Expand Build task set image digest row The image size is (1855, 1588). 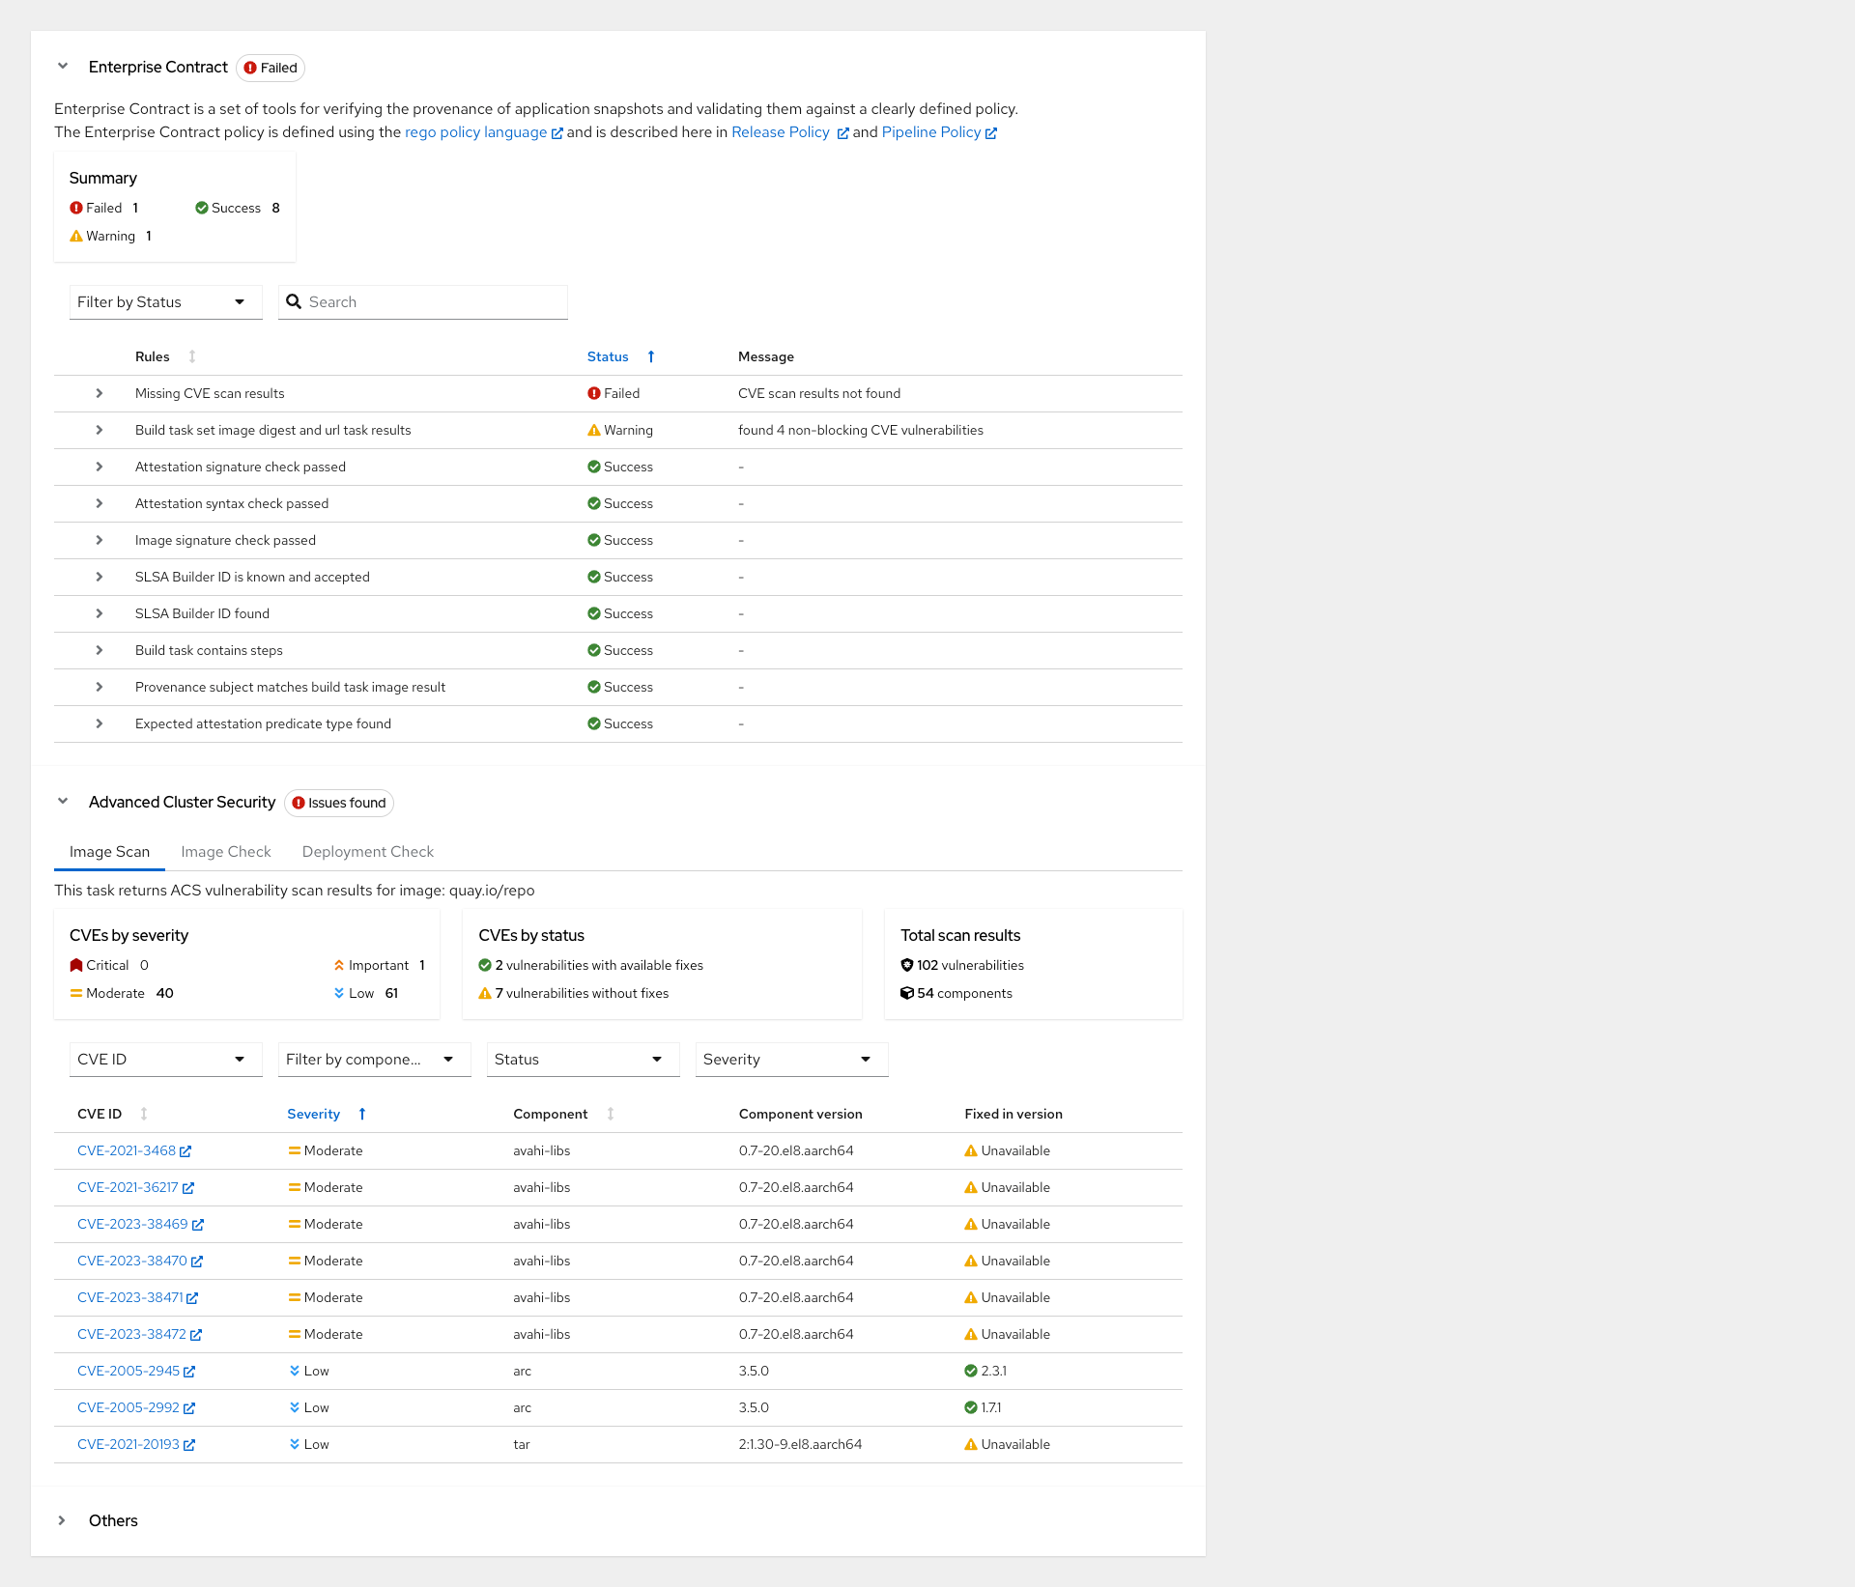point(100,430)
